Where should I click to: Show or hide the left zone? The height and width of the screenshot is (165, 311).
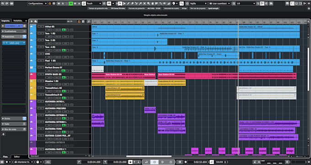(x=292, y=3)
